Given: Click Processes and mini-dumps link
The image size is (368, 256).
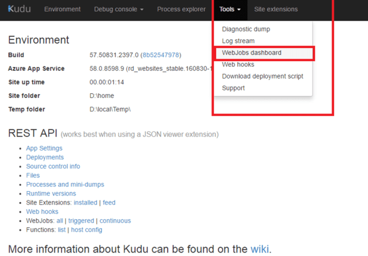Looking at the screenshot, I should coord(65,185).
